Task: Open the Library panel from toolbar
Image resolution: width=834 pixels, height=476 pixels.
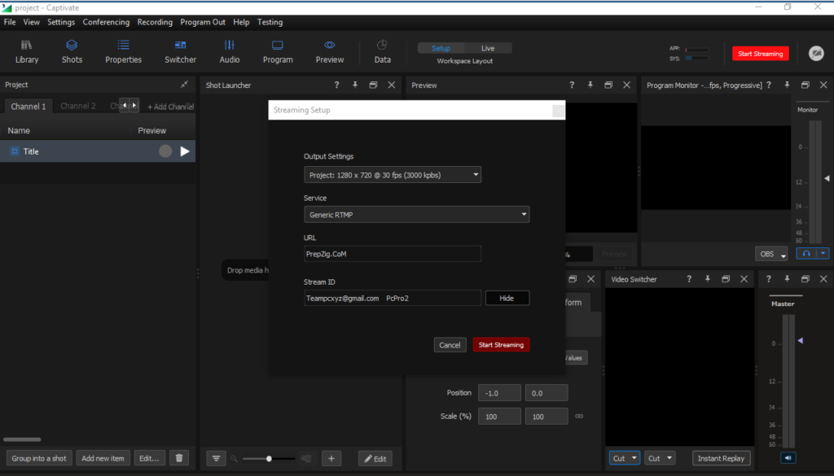Action: (x=27, y=51)
